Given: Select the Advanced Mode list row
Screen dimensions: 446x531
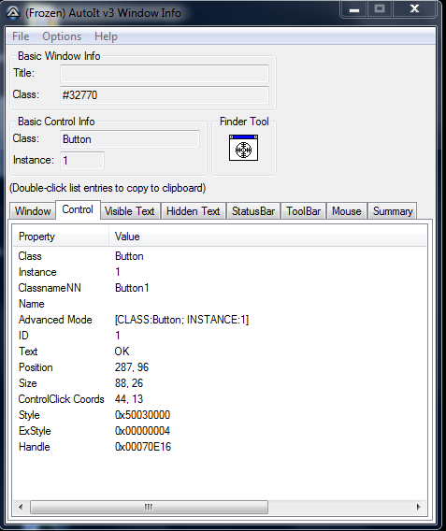Looking at the screenshot, I should [x=220, y=320].
